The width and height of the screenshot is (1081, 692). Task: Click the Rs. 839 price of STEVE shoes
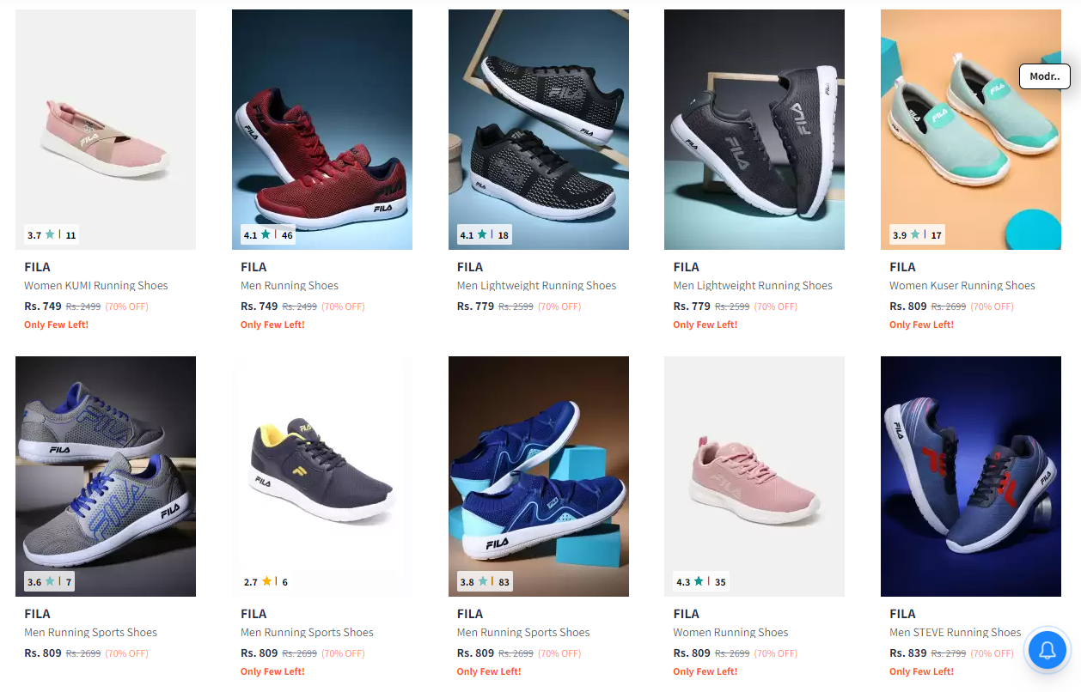pyautogui.click(x=908, y=653)
